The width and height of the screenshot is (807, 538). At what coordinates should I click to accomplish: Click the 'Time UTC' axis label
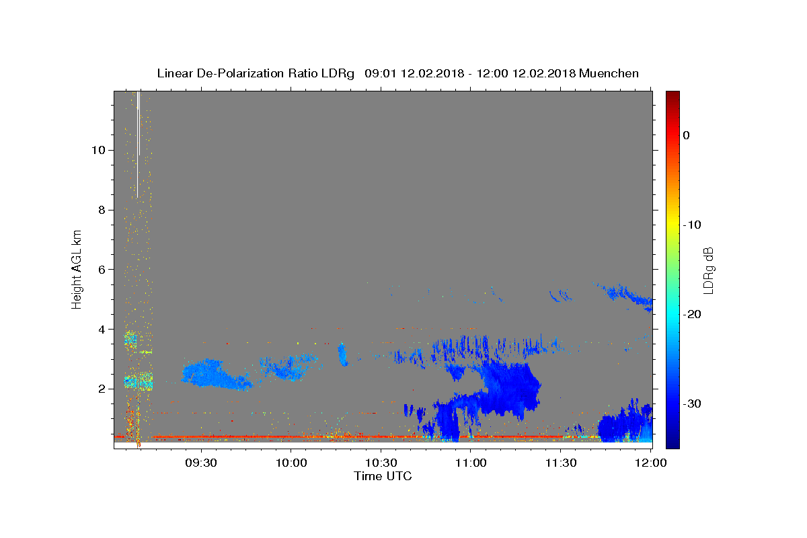(383, 476)
